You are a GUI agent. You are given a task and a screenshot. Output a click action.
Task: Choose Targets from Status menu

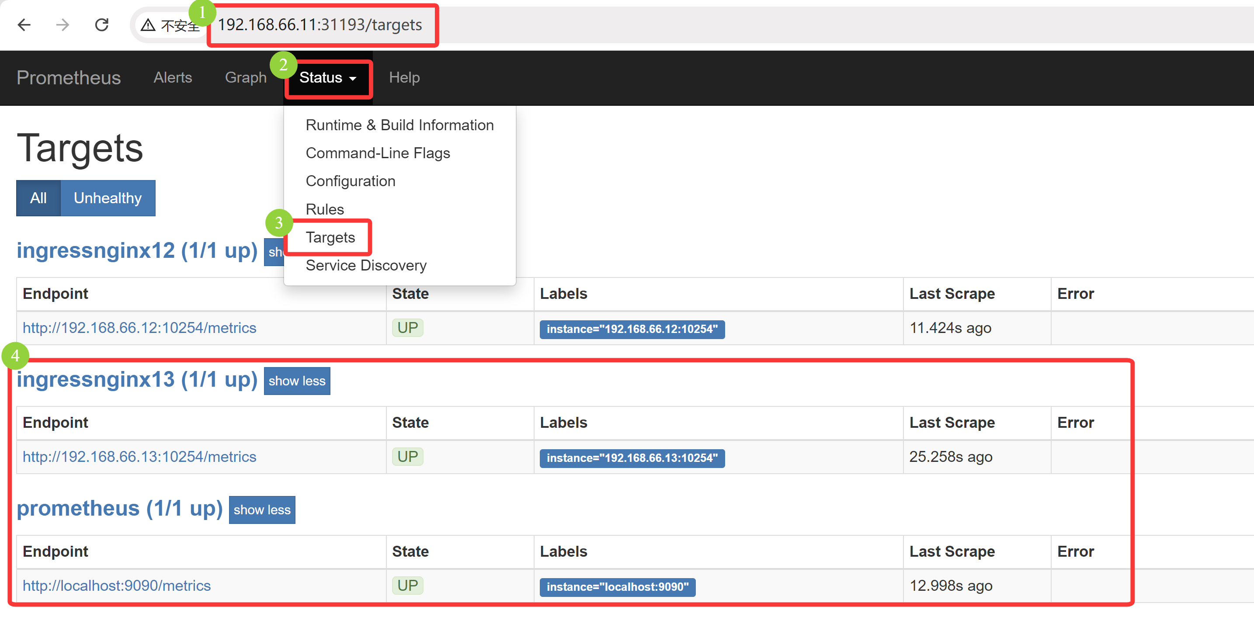click(330, 238)
